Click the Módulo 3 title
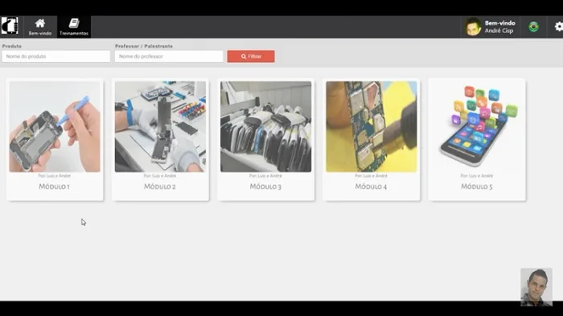Image resolution: width=563 pixels, height=316 pixels. [265, 187]
